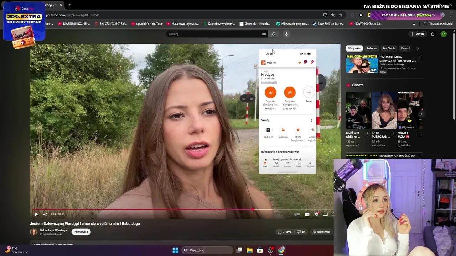The height and width of the screenshot is (256, 456).
Task: Expand hidden bookmarks chevron
Action: click(x=414, y=24)
